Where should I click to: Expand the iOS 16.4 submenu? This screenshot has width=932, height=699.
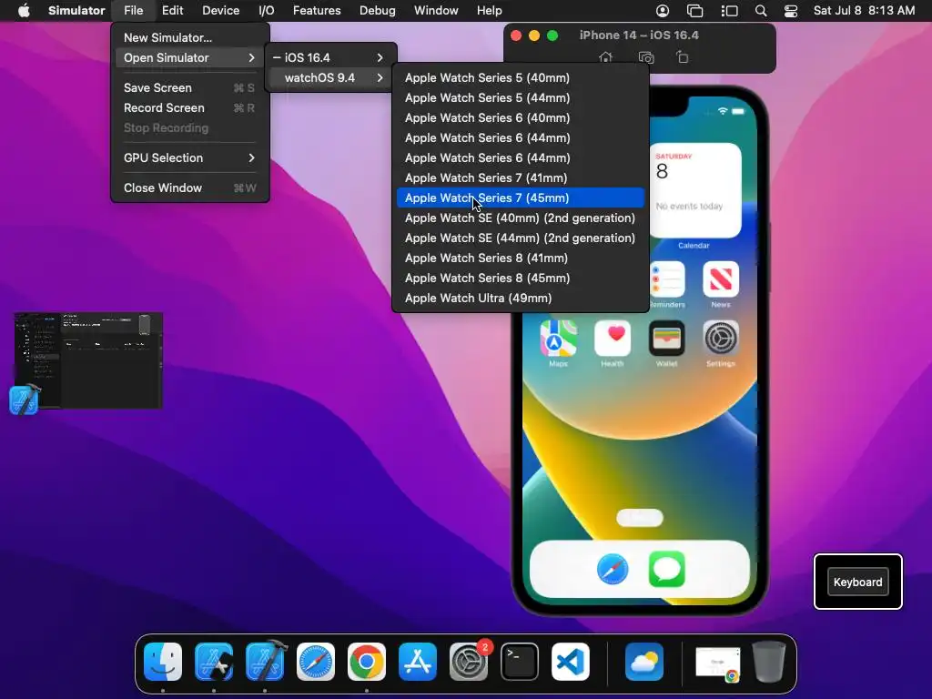(330, 57)
